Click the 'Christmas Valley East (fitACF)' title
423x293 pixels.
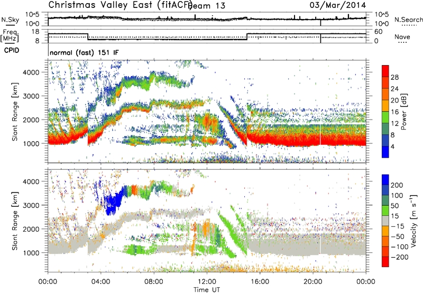120,5
